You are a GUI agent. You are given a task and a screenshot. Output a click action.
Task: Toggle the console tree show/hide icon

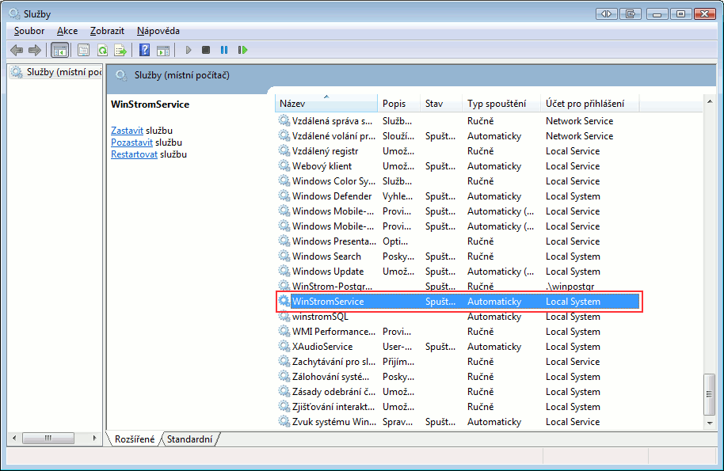(x=59, y=50)
